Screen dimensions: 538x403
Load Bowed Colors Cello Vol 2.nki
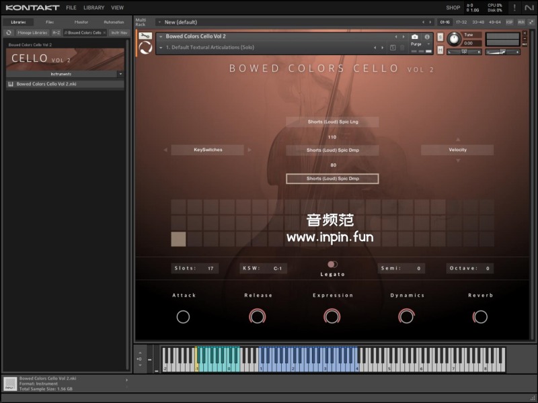[x=65, y=84]
